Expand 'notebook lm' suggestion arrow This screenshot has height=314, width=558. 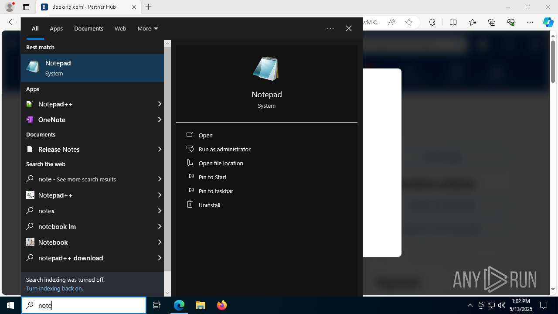[x=160, y=226]
